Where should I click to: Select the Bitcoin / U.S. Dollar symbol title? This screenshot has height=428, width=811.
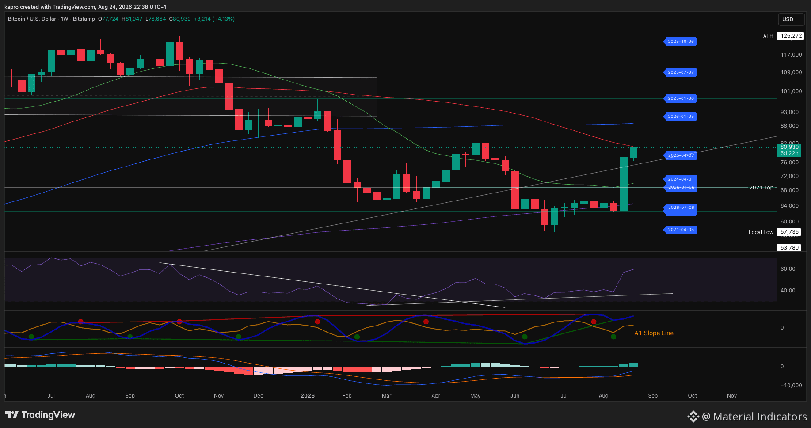32,19
